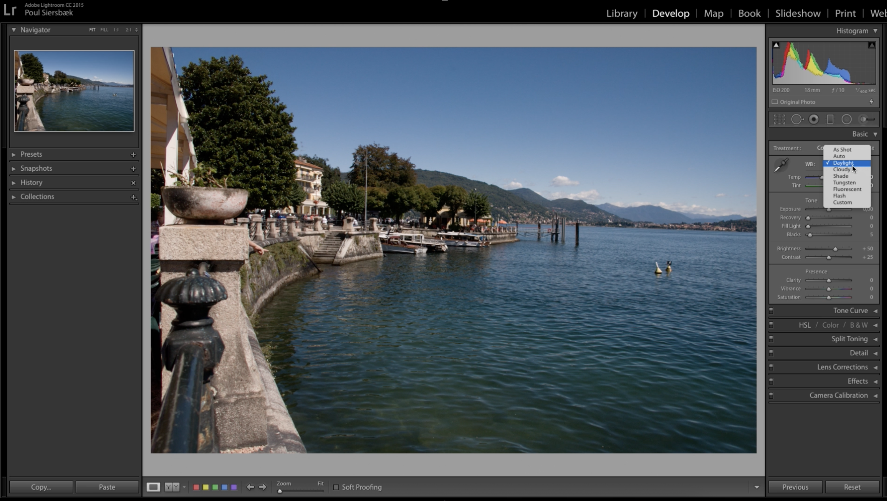Select the Crop Overlay tool
The image size is (887, 501).
click(779, 119)
